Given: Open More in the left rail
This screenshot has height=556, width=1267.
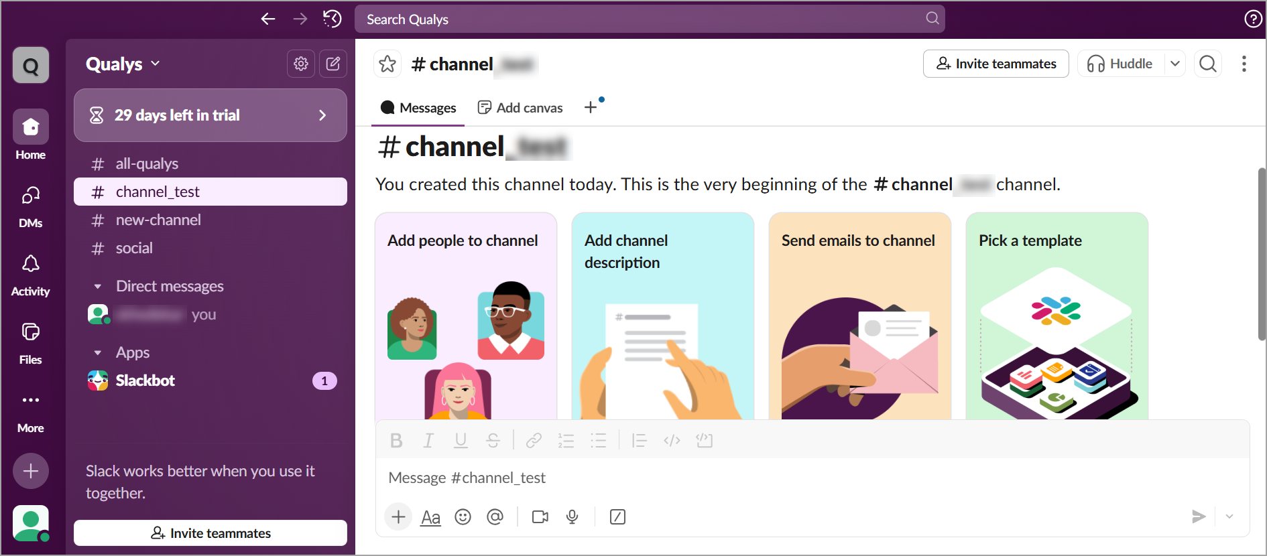Looking at the screenshot, I should point(31,411).
